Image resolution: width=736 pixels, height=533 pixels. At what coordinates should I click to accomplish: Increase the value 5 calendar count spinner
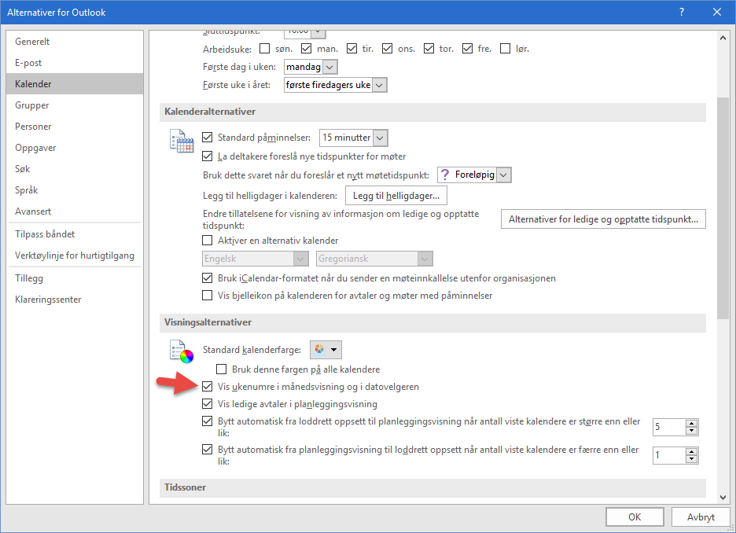(x=691, y=423)
